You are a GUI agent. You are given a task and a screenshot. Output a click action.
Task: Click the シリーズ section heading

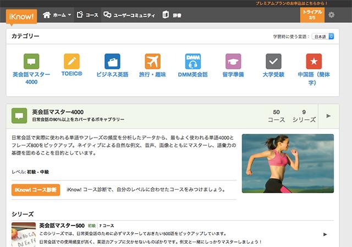point(23,214)
